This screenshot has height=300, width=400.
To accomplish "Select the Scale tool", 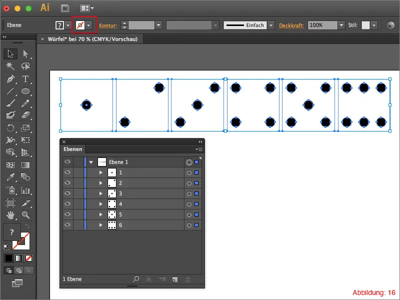I will [25, 128].
